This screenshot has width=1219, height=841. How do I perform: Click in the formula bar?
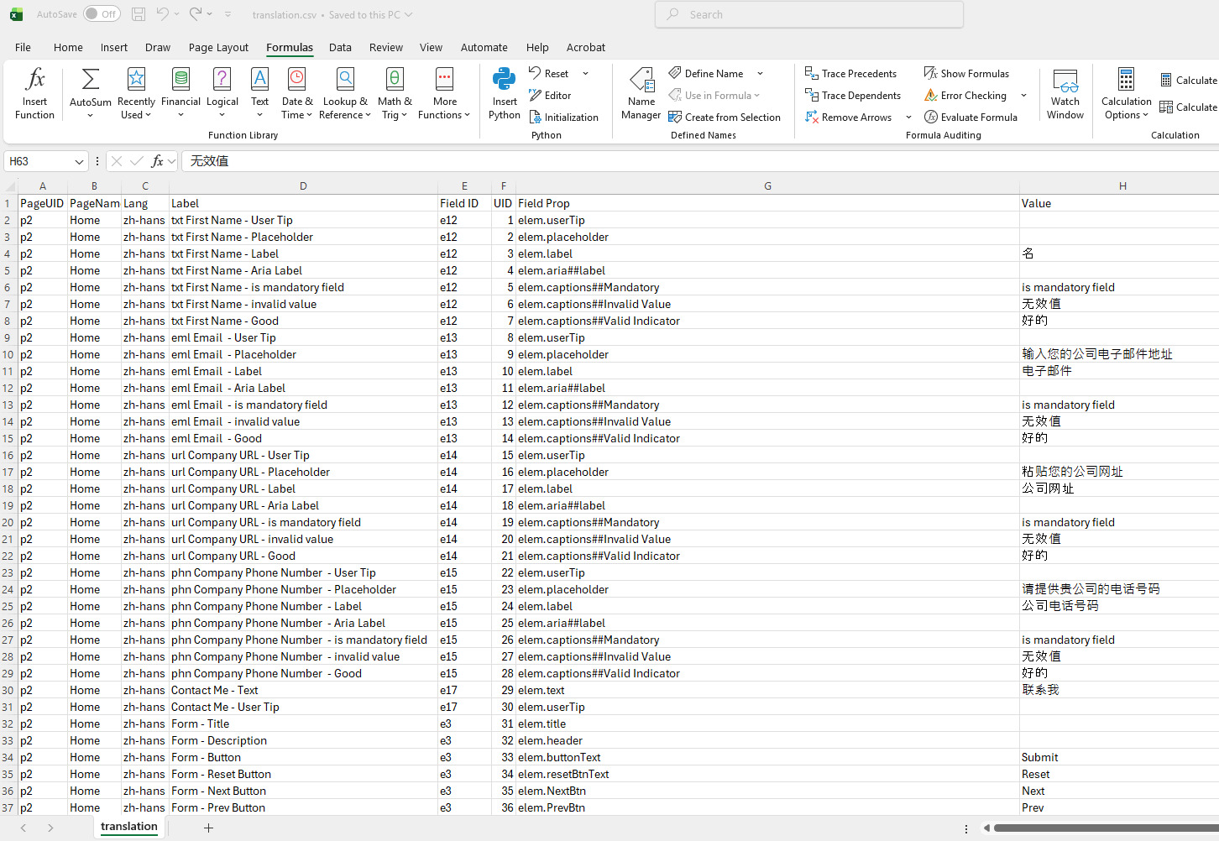(x=700, y=161)
